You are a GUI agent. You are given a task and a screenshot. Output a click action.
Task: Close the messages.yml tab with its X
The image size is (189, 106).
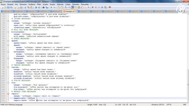click(x=76, y=11)
